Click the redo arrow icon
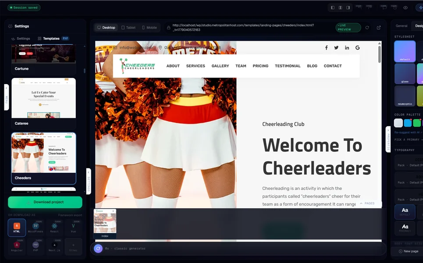The width and height of the screenshot is (423, 263). [x=369, y=7]
